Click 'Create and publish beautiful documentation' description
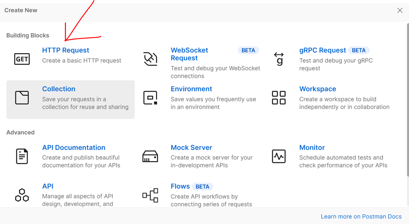The image size is (409, 224). pyautogui.click(x=81, y=162)
